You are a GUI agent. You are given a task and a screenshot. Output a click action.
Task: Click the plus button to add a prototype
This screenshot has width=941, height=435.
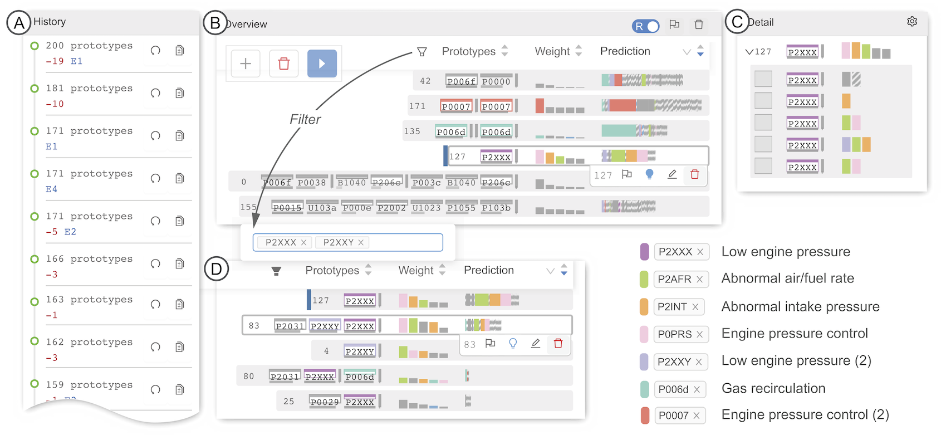pyautogui.click(x=246, y=63)
